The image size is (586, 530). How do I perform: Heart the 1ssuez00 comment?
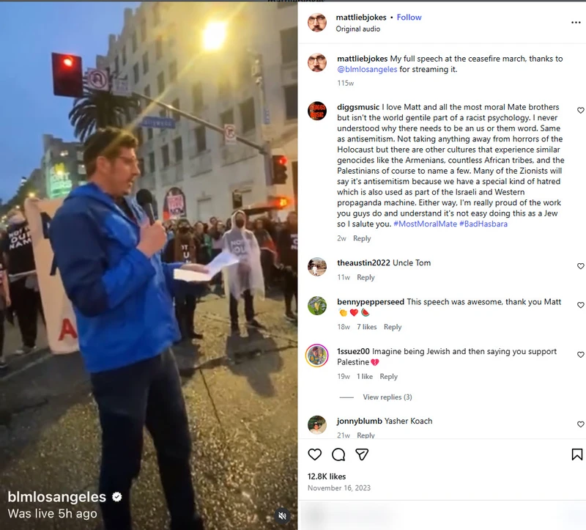pyautogui.click(x=580, y=355)
